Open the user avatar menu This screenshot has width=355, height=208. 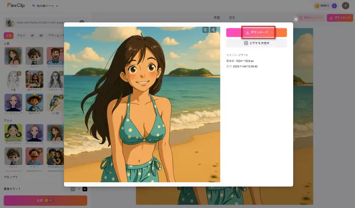[x=345, y=6]
